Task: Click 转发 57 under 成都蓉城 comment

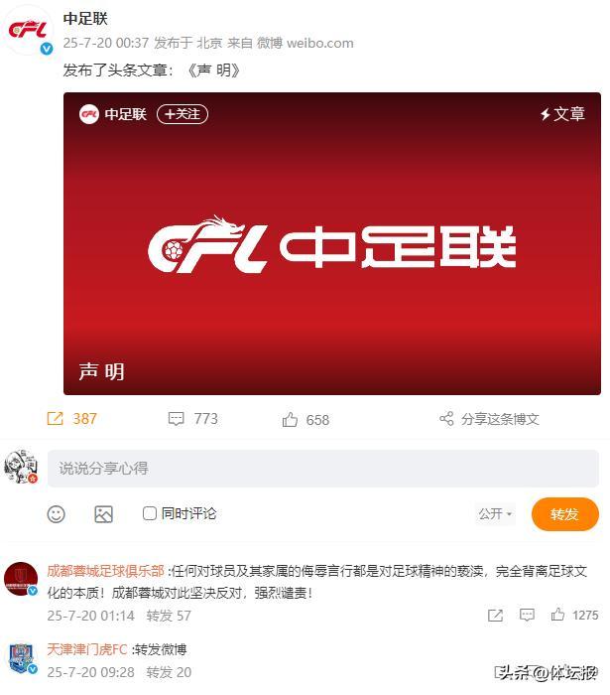Action: click(x=169, y=616)
